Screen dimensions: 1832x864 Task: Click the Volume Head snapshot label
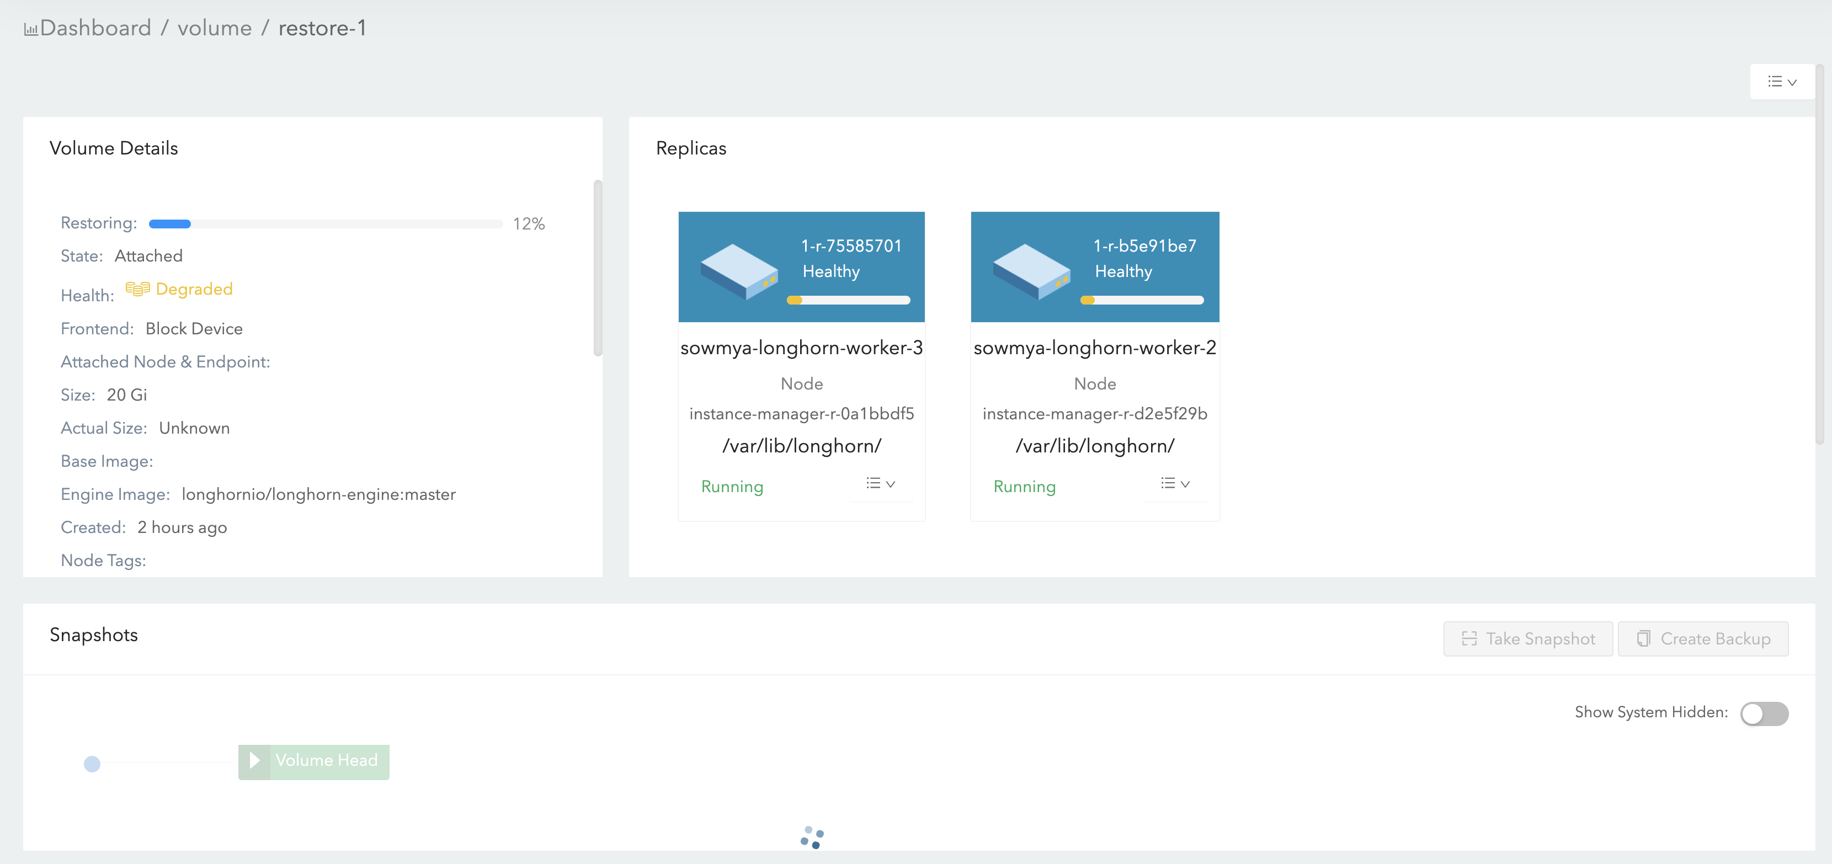coord(327,761)
